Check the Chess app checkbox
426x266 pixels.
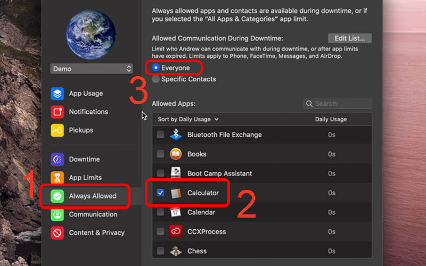pyautogui.click(x=160, y=251)
